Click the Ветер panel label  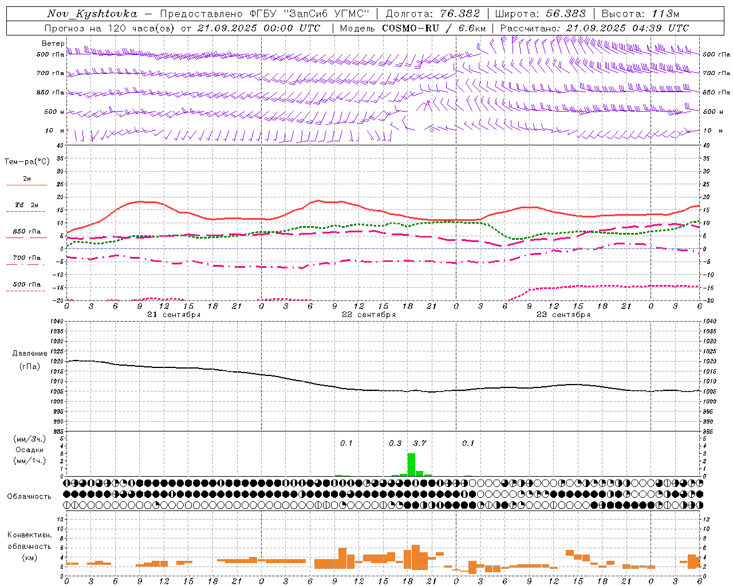(53, 43)
